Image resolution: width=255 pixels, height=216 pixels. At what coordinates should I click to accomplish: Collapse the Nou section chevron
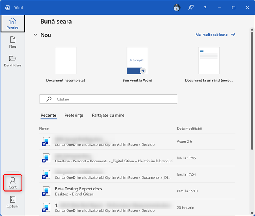tap(36, 35)
